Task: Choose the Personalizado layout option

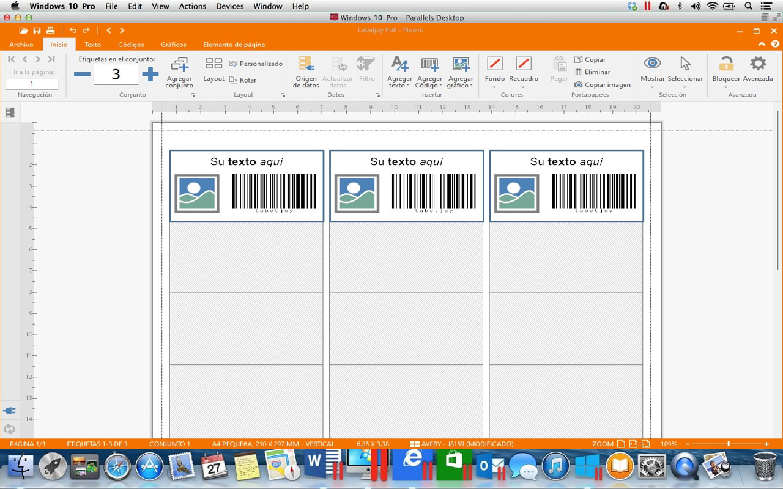Action: tap(256, 64)
